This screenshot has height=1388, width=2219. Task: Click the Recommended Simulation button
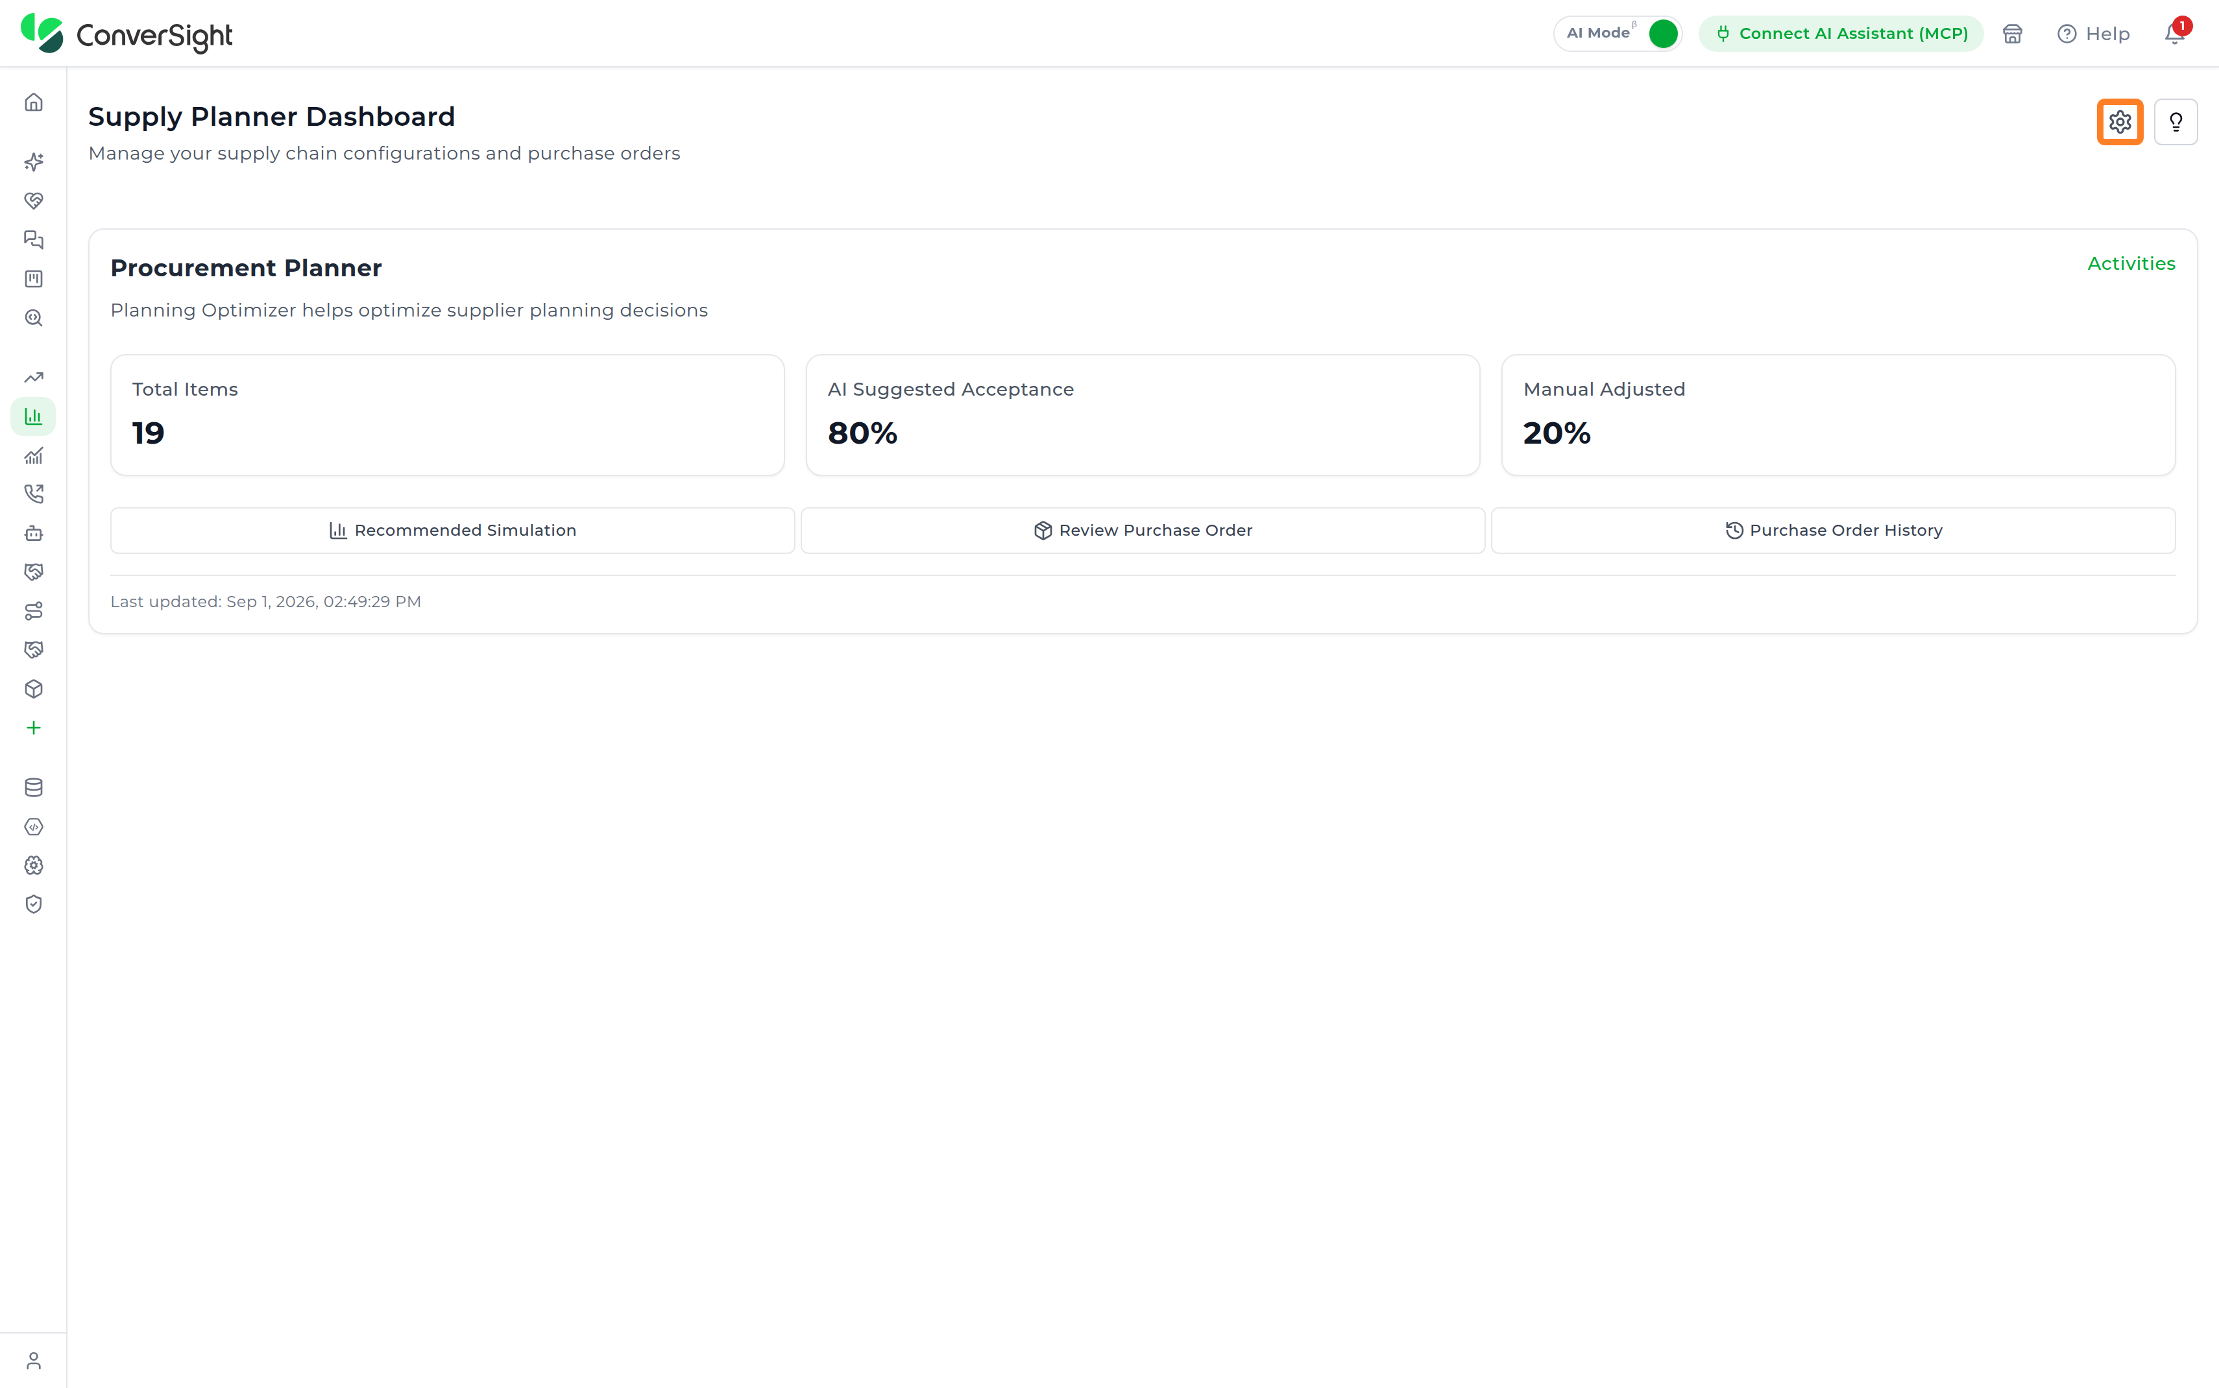pyautogui.click(x=453, y=531)
